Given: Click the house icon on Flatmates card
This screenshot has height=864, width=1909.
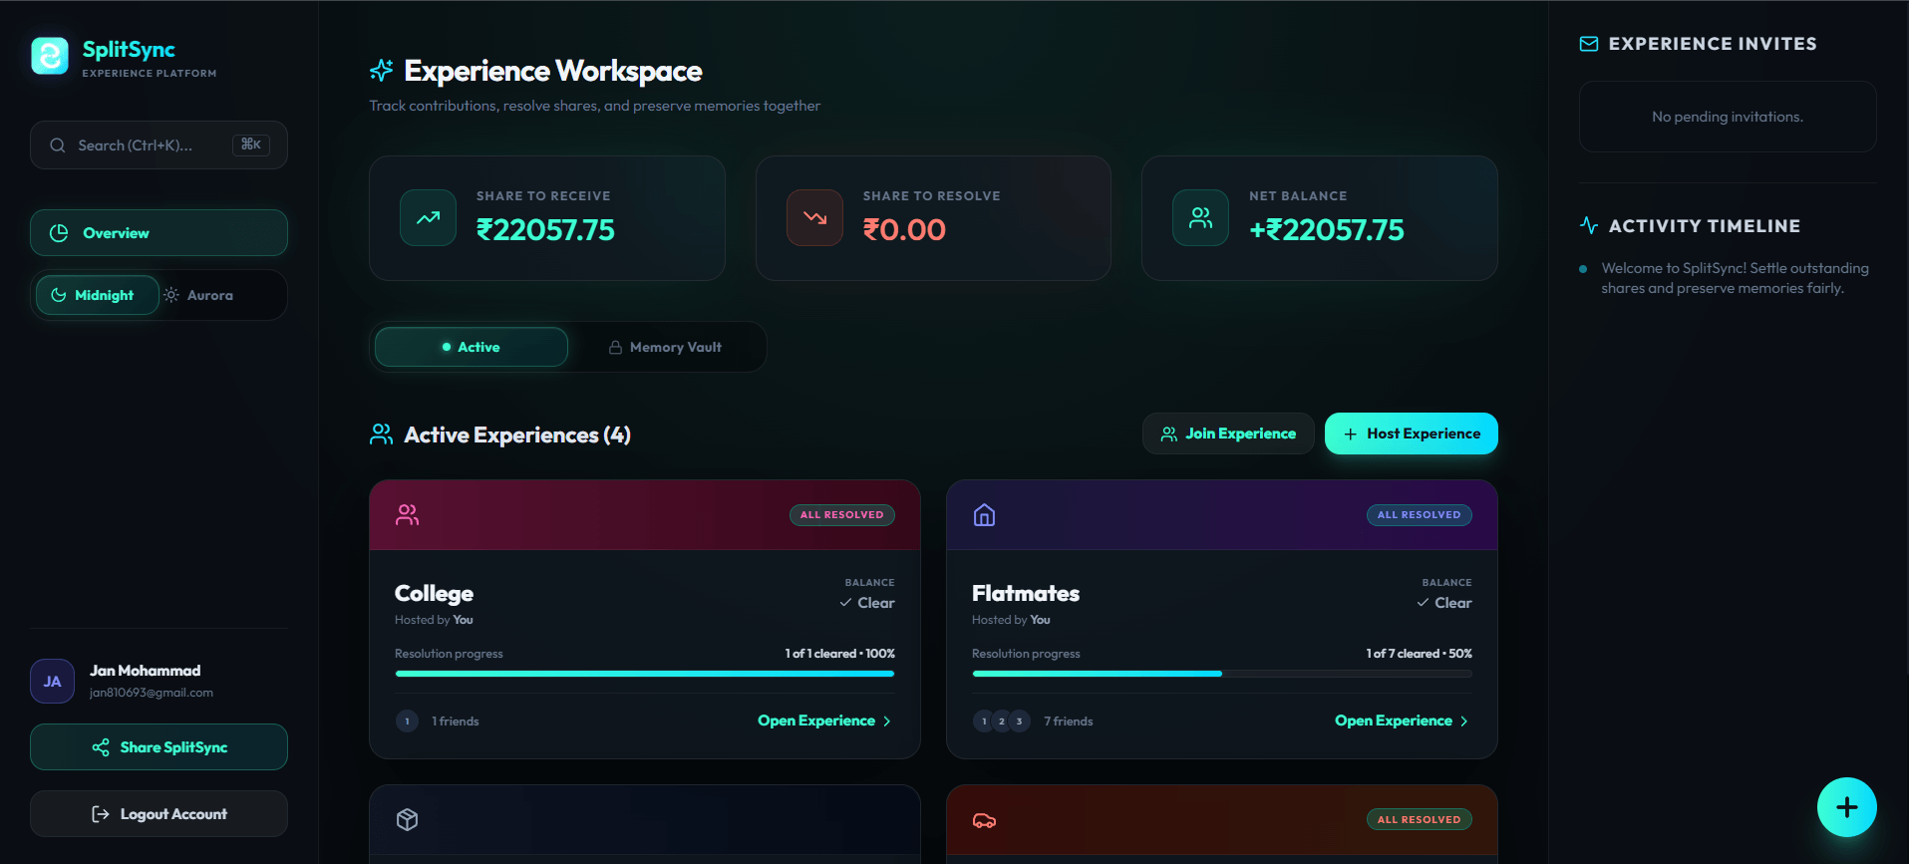Looking at the screenshot, I should click(x=984, y=515).
